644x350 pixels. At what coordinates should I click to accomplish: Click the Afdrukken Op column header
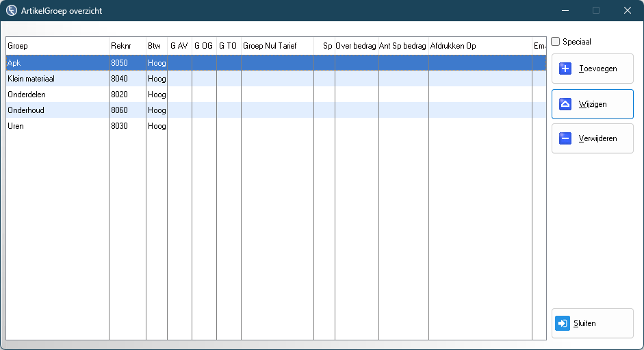coord(480,46)
